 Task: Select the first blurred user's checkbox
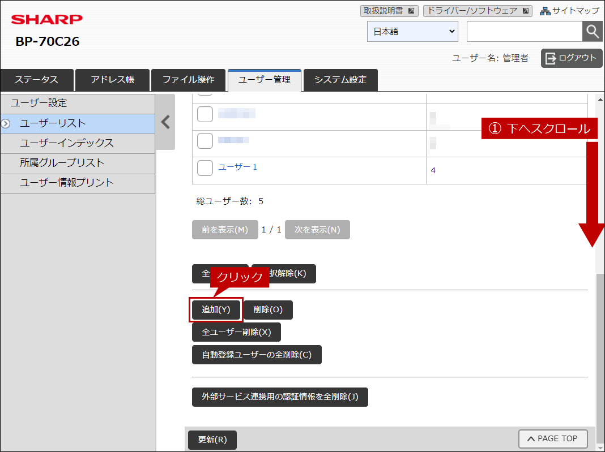[x=205, y=114]
